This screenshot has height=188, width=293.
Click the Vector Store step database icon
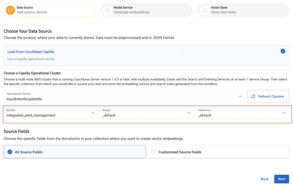click(204, 10)
